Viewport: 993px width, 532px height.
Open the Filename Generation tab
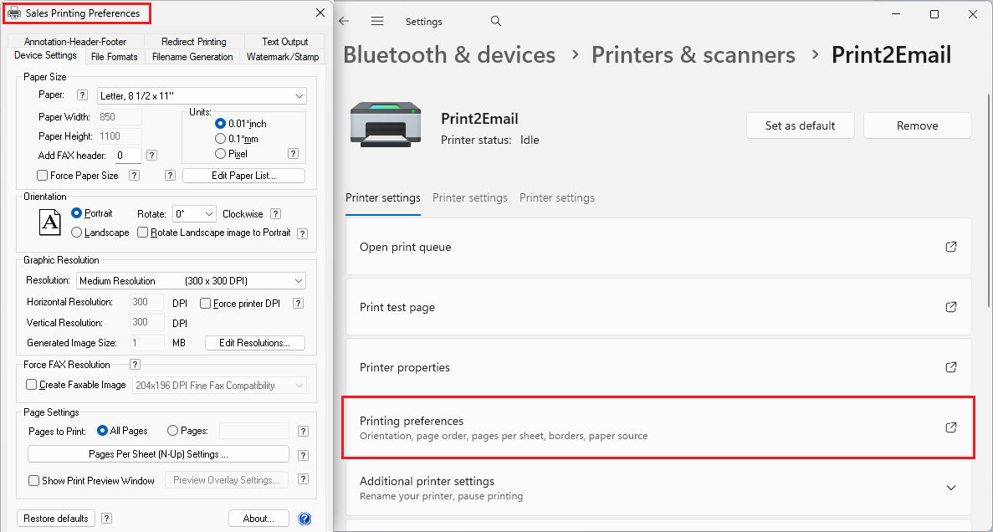click(192, 57)
